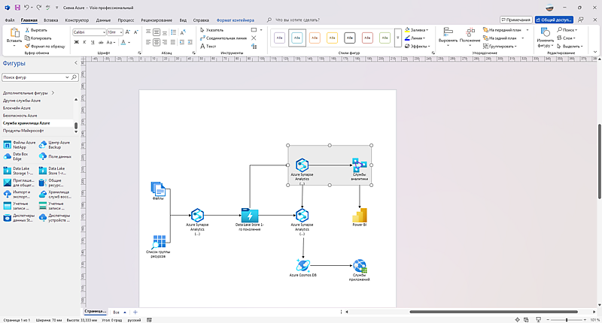602x323 pixels.
Task: Decrease font size with the smaller A icon
Action: [136, 32]
